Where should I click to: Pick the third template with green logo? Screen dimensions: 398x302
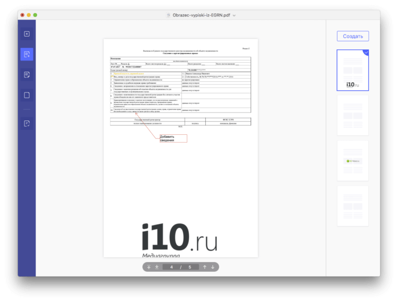(x=352, y=161)
